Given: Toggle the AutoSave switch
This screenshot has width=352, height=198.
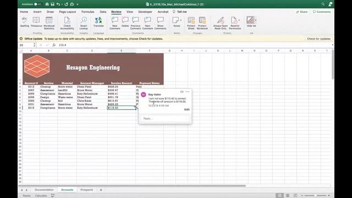Looking at the screenshot, I should click(37, 4).
